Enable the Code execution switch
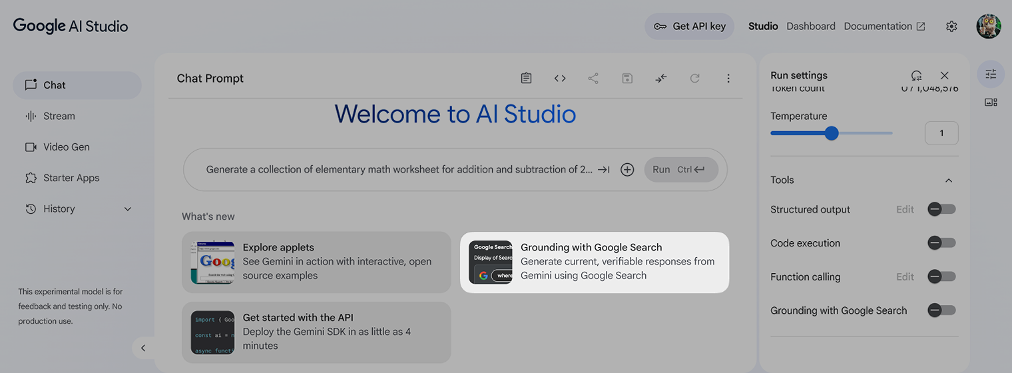The image size is (1012, 373). tap(941, 243)
